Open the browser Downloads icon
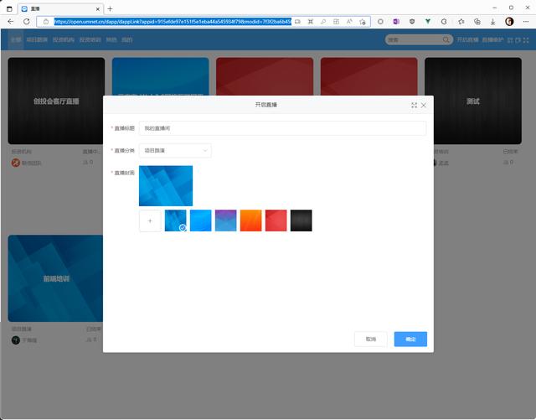Screen dimensions: 536x420 coord(493,22)
